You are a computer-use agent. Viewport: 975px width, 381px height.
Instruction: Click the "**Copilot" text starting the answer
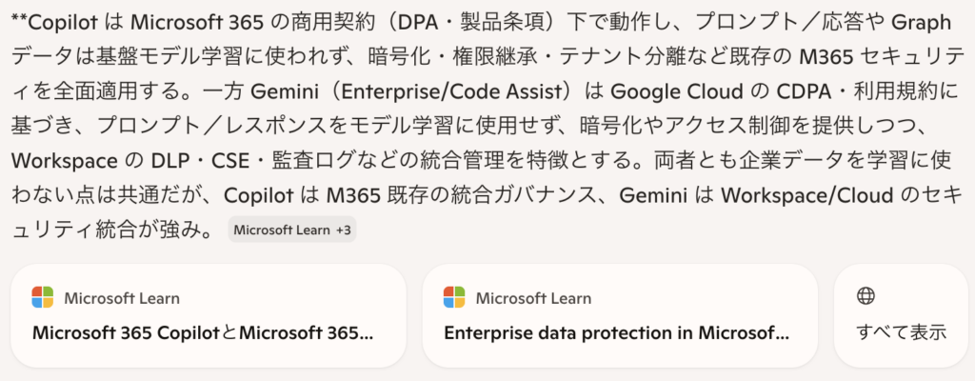[50, 22]
